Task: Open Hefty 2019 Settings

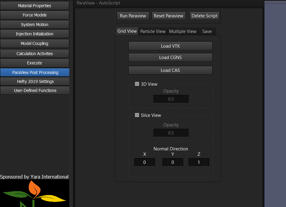Action: click(35, 81)
